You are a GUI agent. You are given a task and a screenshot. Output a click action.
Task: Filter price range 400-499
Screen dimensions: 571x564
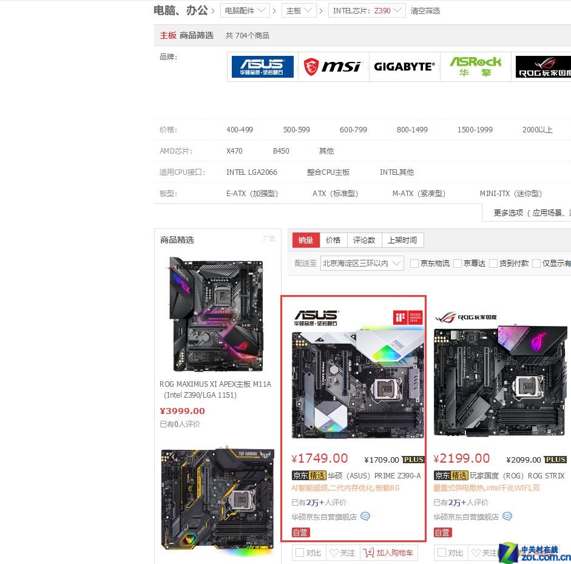click(240, 130)
